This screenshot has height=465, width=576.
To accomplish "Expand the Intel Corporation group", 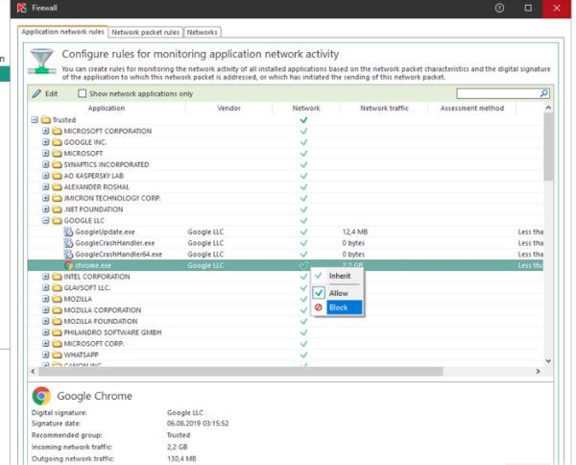I will (46, 277).
